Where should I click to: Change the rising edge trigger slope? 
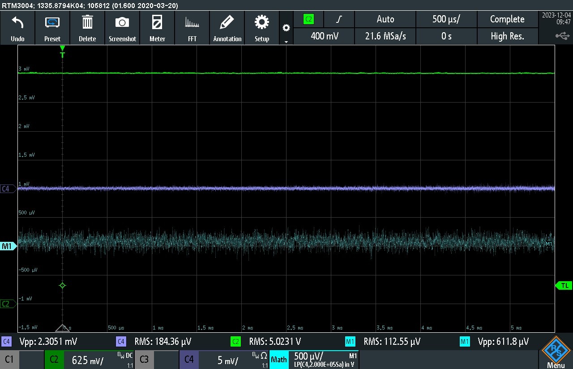(339, 19)
